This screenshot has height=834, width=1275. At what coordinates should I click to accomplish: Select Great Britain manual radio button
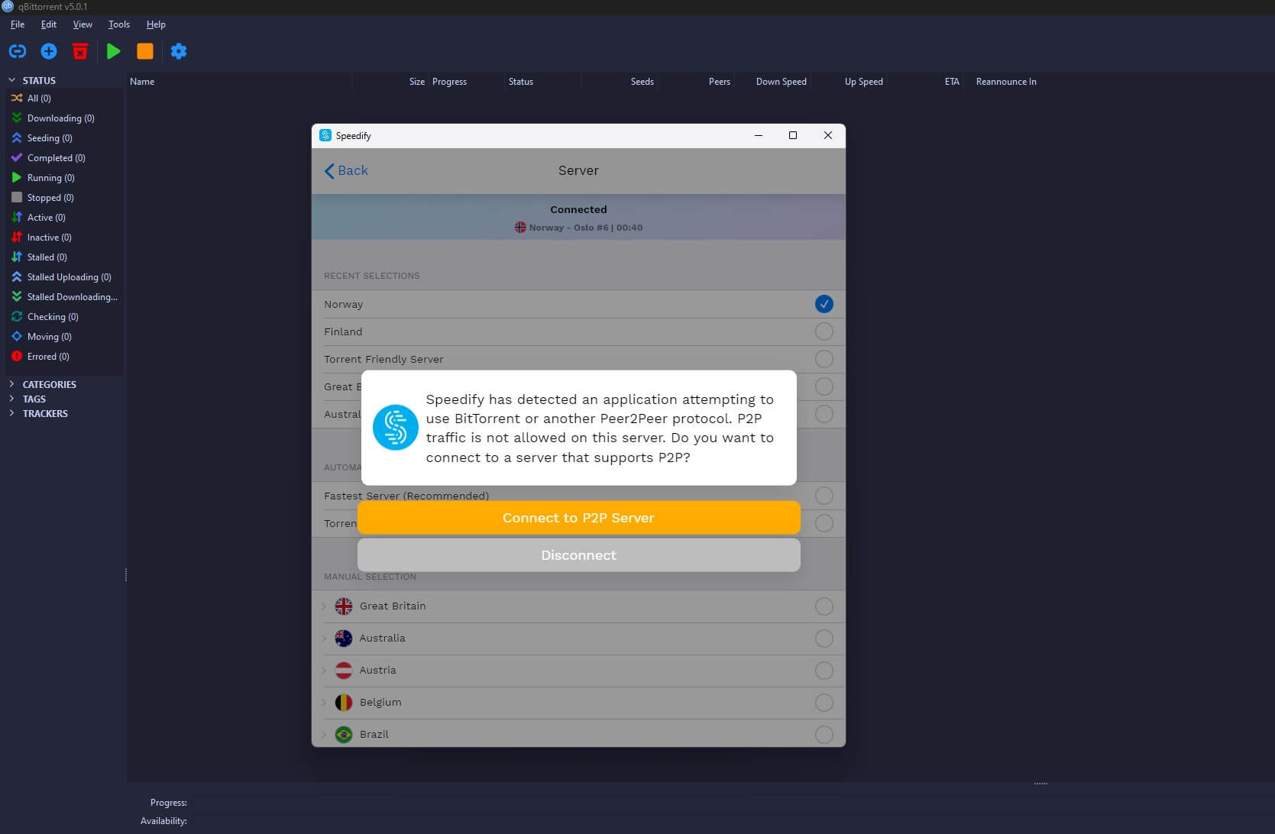pos(824,606)
